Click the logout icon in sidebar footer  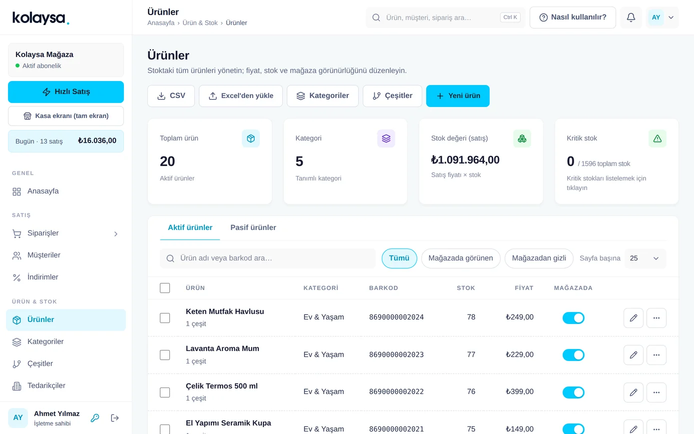115,418
